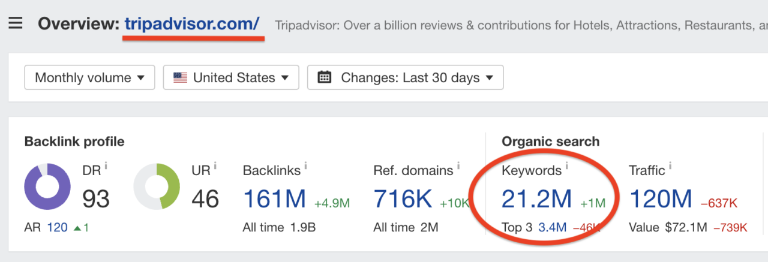Open the 120M organic traffic report

660,199
